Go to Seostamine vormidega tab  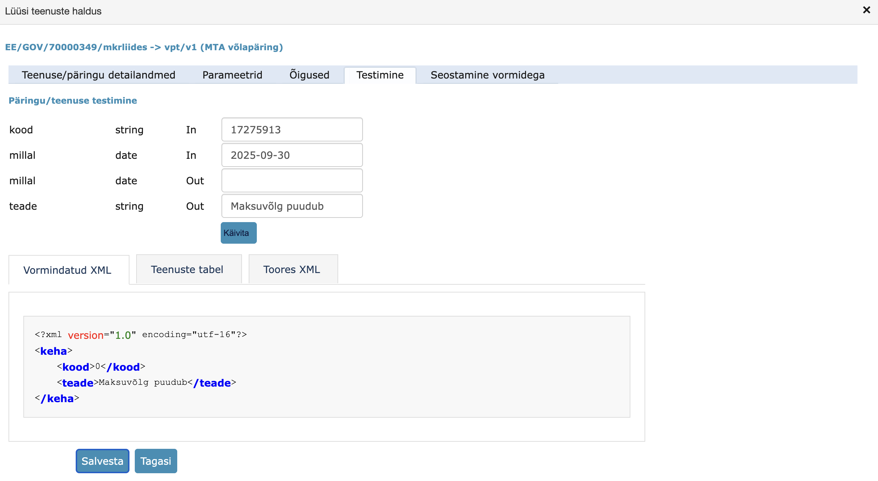point(487,75)
